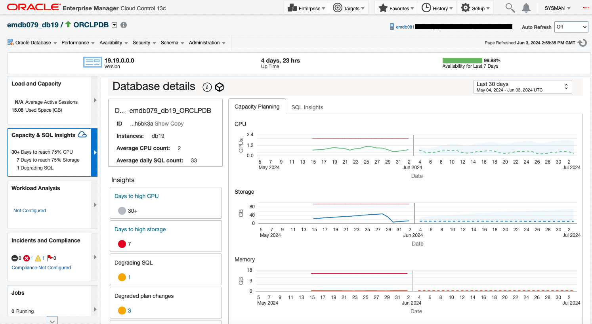
Task: Click the warning triangle incidents icon
Action: (38, 258)
